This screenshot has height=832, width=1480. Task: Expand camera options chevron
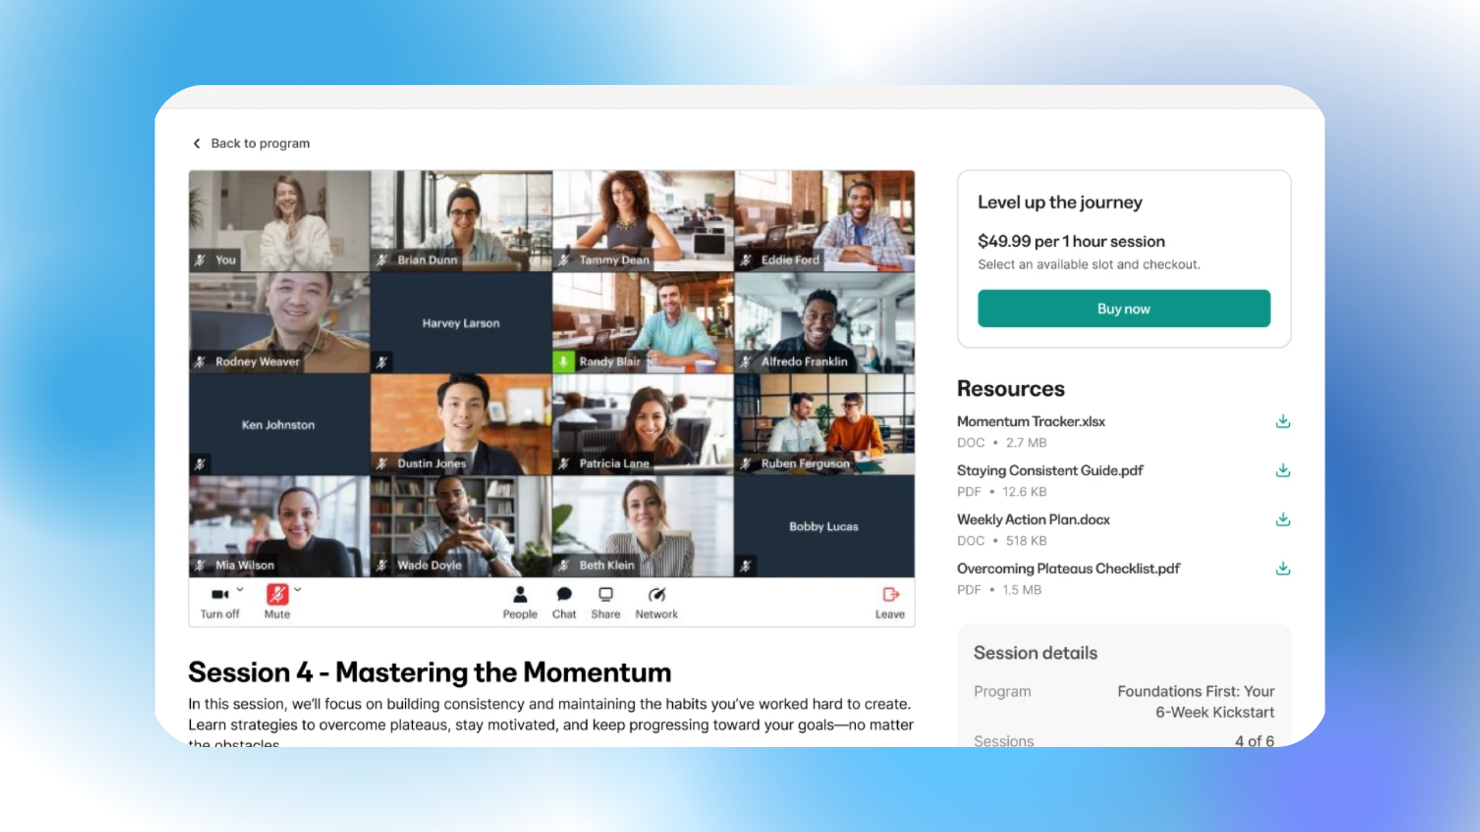[x=240, y=589]
